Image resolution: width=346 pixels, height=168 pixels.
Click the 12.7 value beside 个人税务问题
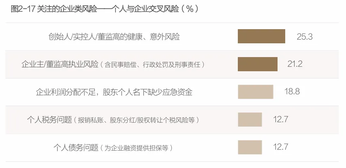click(280, 119)
